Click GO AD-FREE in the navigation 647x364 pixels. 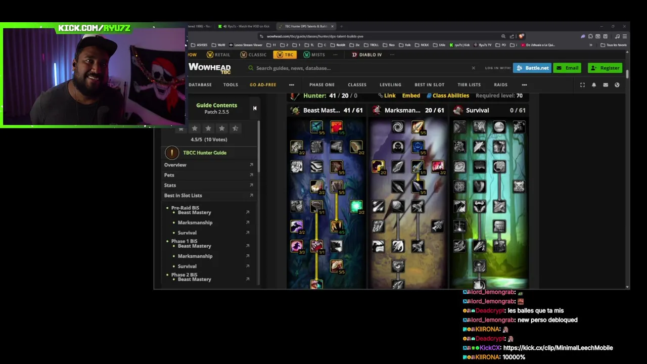[263, 85]
